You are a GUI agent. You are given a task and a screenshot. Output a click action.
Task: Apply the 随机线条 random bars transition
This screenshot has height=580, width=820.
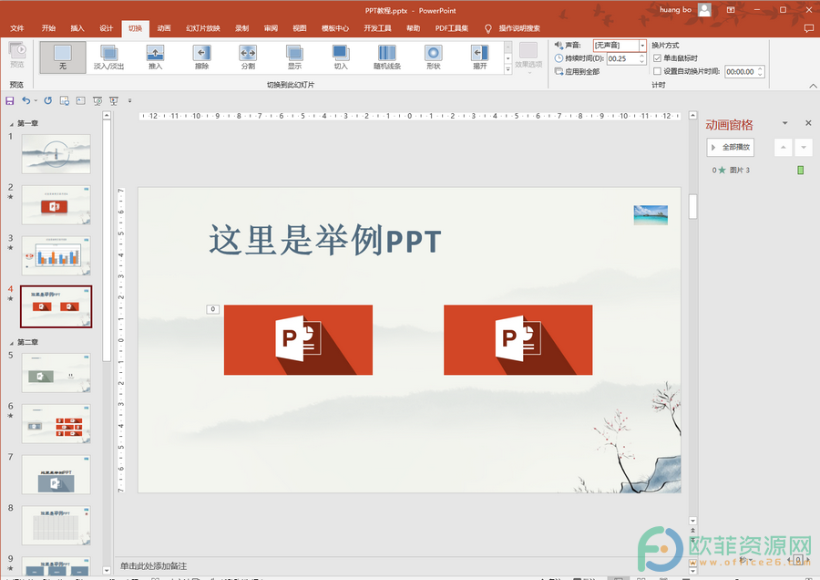387,57
